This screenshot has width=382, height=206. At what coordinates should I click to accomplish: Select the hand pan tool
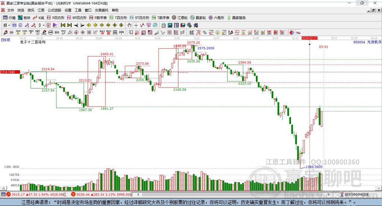(x=129, y=25)
